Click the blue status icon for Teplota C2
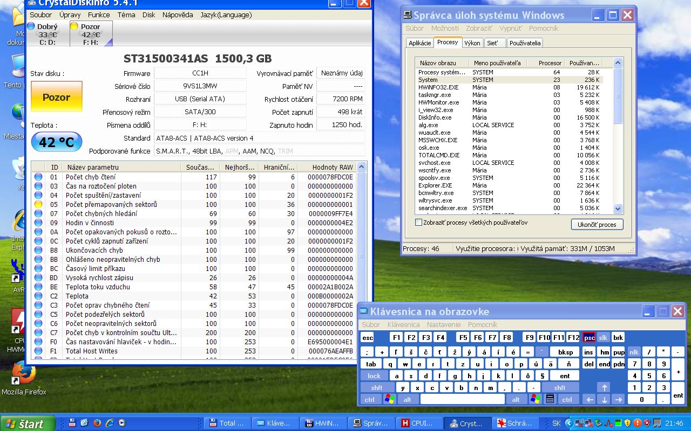The width and height of the screenshot is (691, 431). [x=38, y=296]
